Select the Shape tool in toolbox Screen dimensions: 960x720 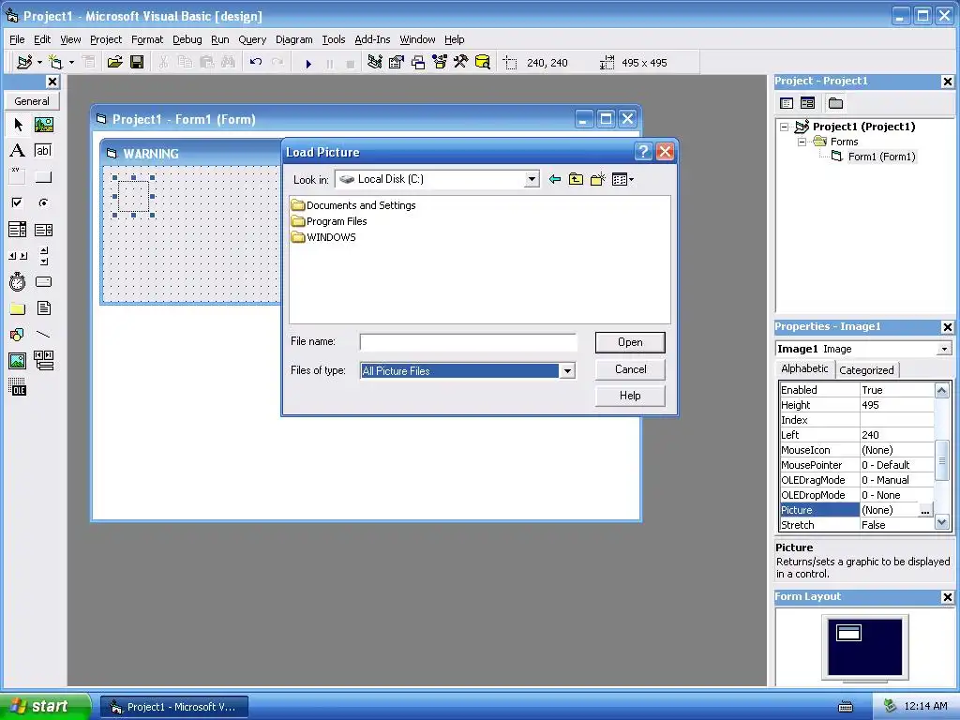(18, 335)
